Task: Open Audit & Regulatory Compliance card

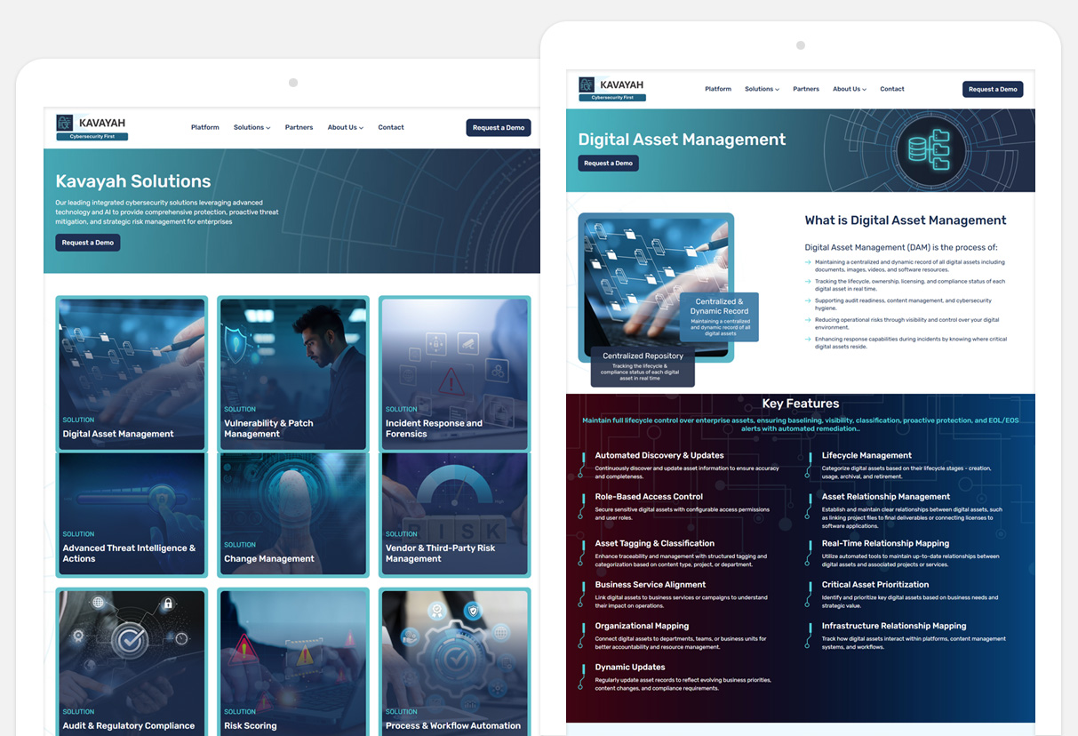Action: click(x=132, y=661)
